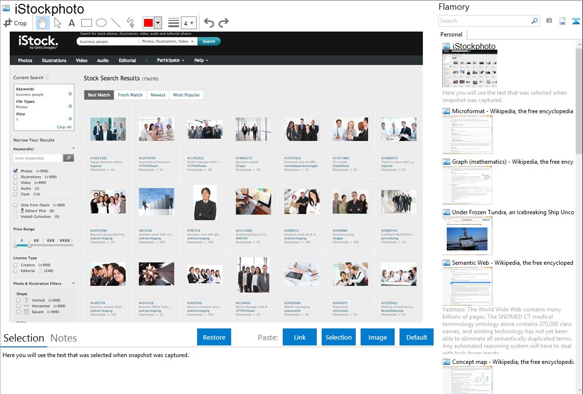Pick the rectangle drawing tool
Viewport: 583px width, 394px height.
click(x=86, y=23)
